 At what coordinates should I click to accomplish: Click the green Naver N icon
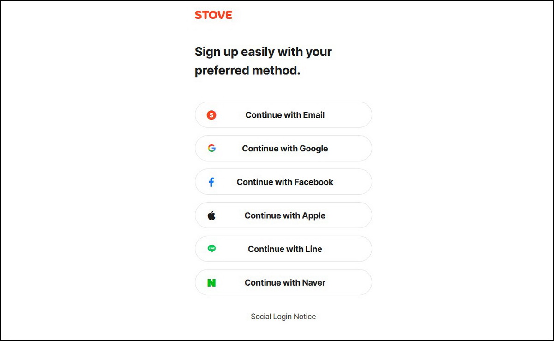[x=211, y=283]
